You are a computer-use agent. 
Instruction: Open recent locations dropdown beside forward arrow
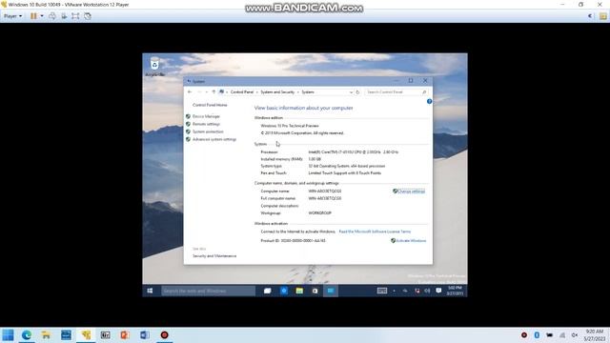click(x=206, y=92)
